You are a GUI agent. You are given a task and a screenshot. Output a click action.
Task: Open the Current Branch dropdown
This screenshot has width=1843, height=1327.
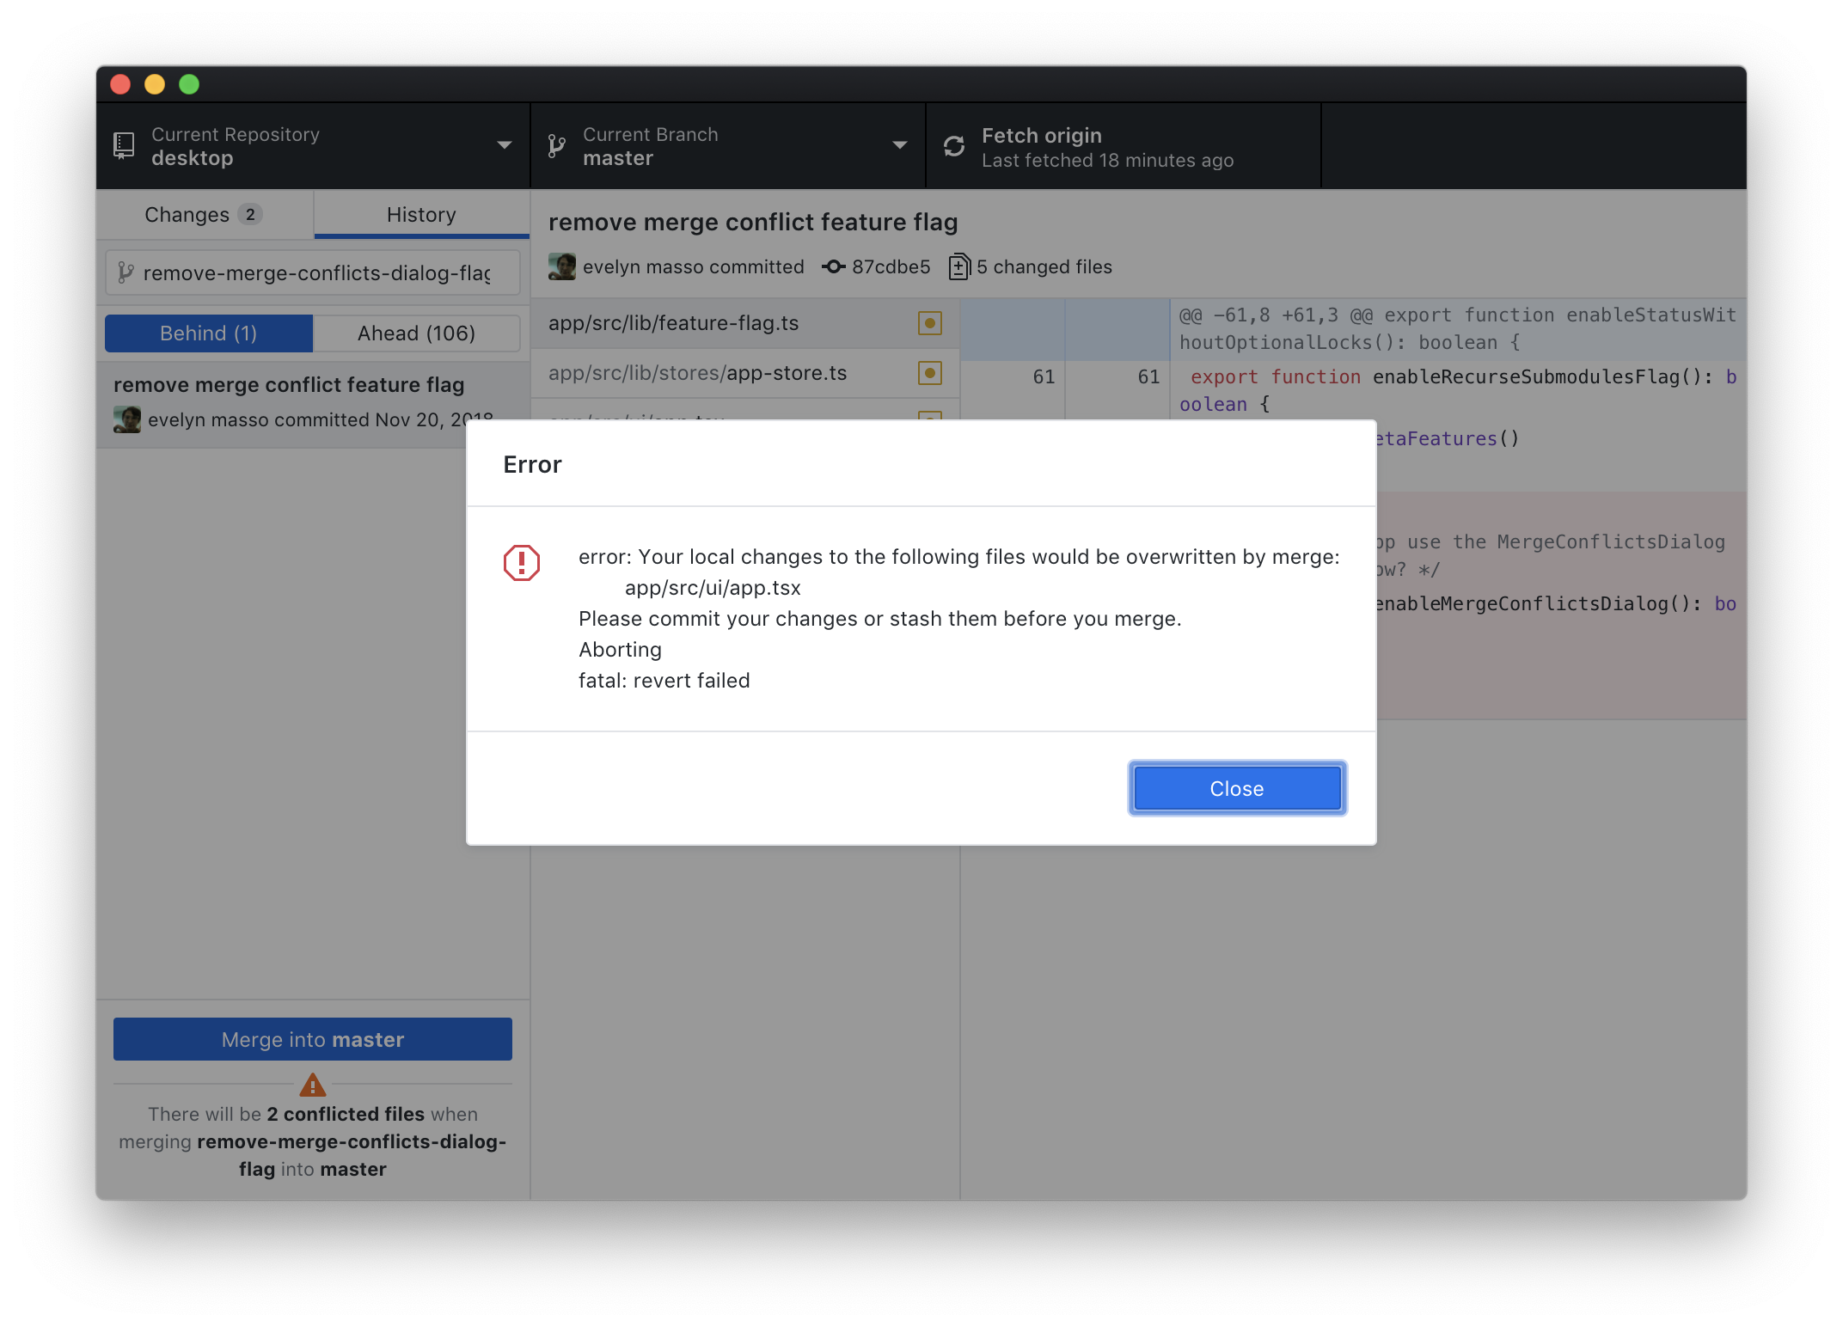point(899,145)
